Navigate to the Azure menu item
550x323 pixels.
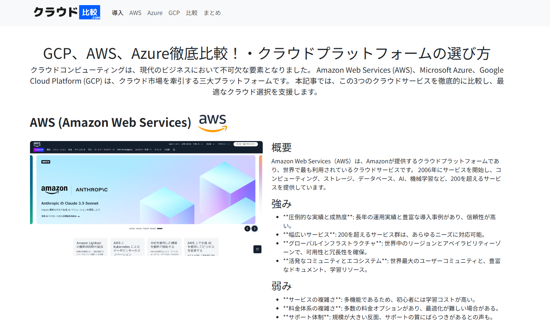tap(155, 13)
